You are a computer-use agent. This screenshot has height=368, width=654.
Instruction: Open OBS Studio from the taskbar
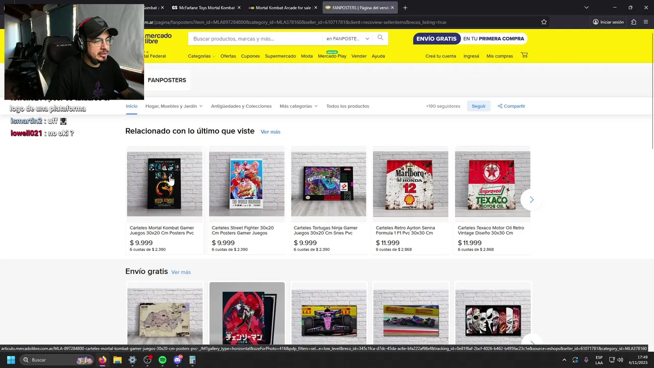click(147, 360)
